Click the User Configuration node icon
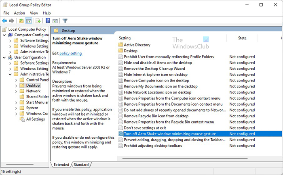This screenshot has height=175, width=283. click(11, 57)
